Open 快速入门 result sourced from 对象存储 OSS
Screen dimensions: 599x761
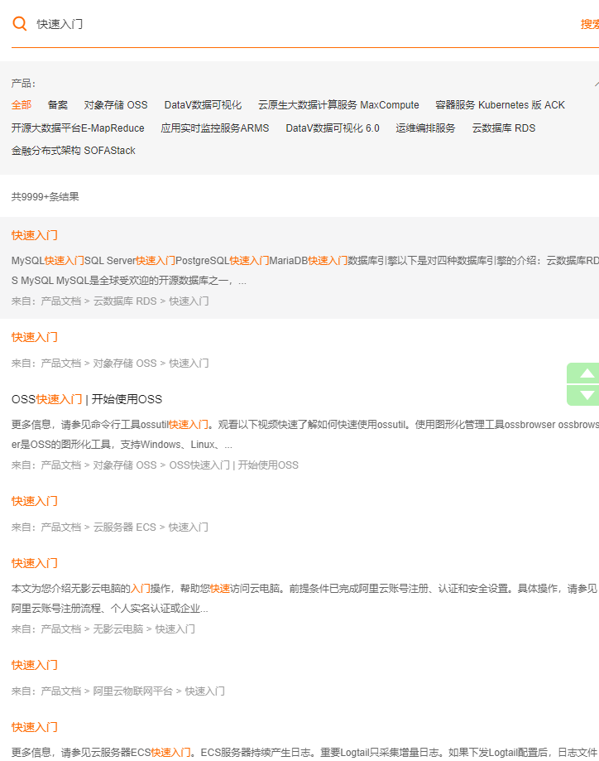point(35,337)
